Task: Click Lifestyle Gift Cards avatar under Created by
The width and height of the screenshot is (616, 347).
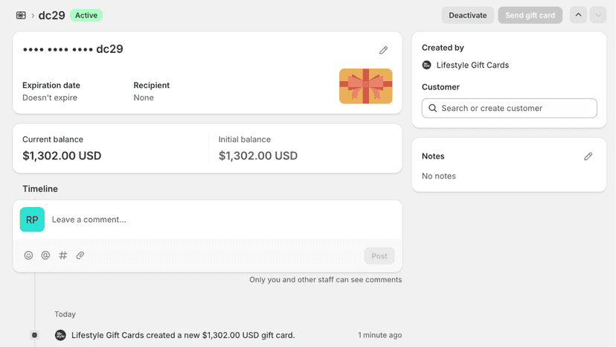Action: coord(426,65)
